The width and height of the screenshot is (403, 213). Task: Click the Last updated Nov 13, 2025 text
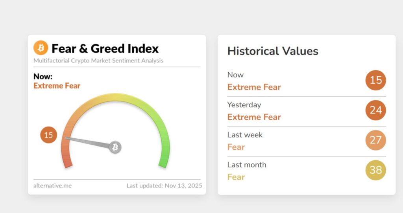(164, 185)
